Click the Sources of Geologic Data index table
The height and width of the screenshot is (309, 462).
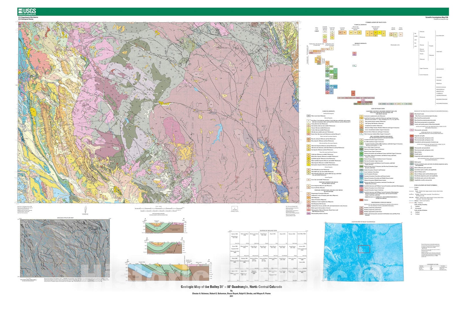[268, 256]
